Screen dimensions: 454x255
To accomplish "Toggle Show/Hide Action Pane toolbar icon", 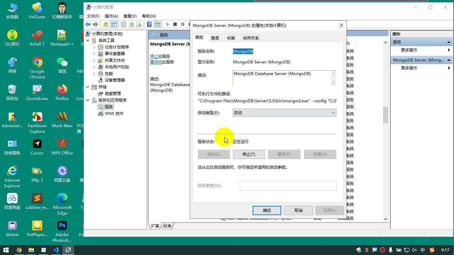I will coord(157,24).
